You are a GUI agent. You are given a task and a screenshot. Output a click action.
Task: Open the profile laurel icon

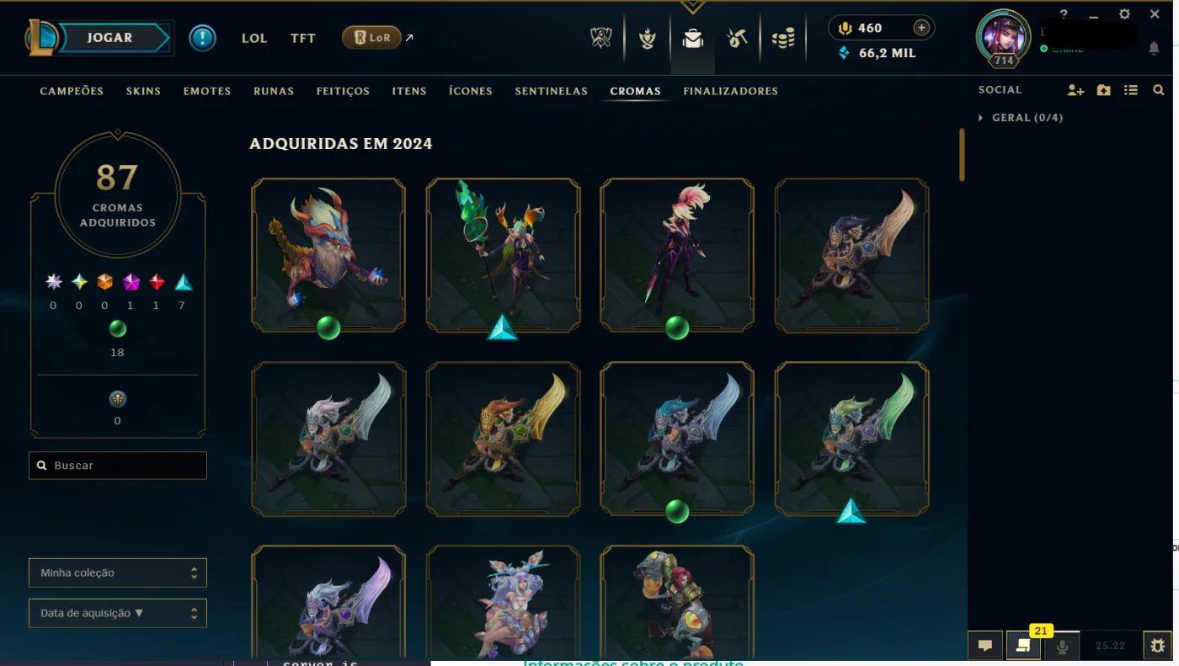(x=647, y=38)
